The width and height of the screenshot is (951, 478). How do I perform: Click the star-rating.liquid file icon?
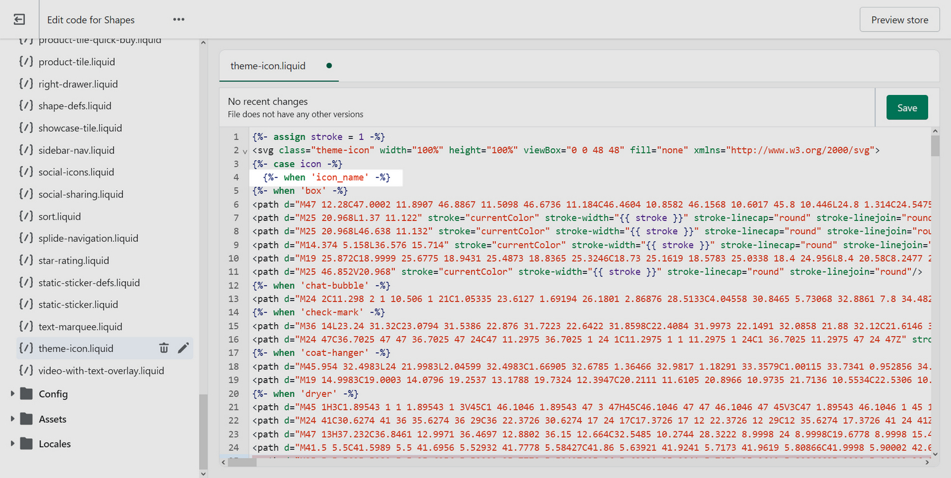coord(25,260)
